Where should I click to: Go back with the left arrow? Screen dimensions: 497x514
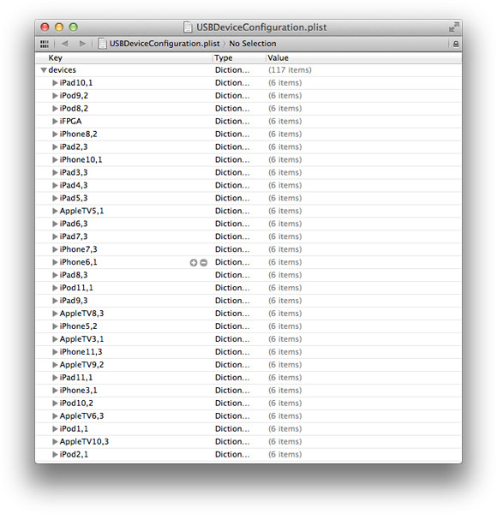tap(65, 44)
